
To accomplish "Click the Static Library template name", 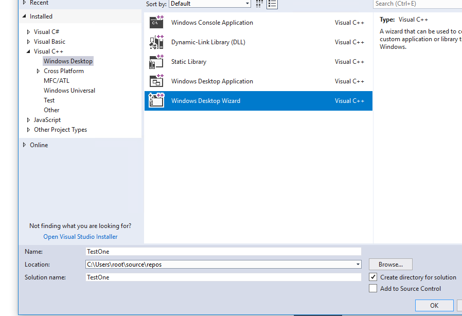I will [x=189, y=62].
